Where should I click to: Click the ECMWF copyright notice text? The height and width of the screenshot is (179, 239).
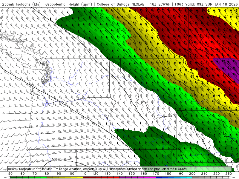coord(98,169)
